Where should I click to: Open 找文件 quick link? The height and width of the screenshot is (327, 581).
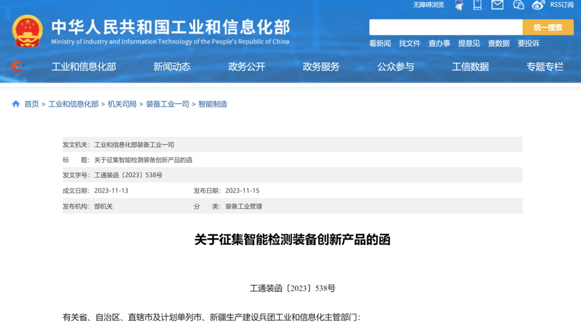coord(409,43)
